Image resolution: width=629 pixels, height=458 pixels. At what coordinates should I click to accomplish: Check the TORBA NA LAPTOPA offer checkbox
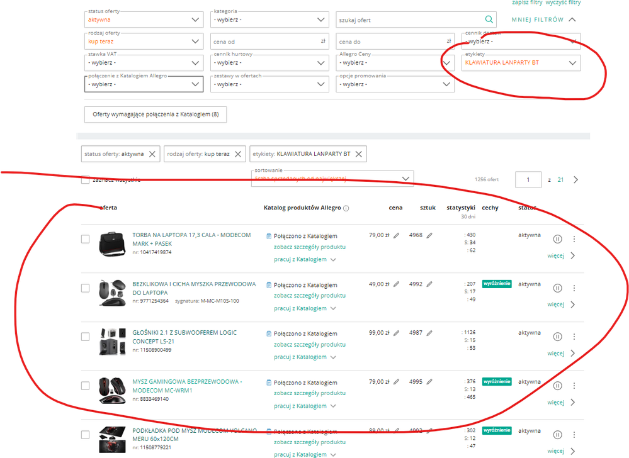86,239
